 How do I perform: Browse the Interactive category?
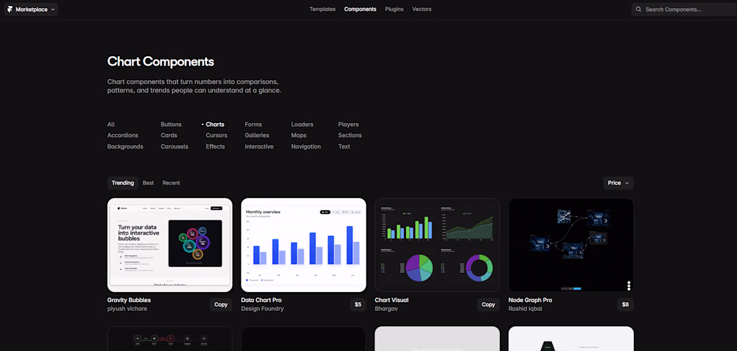point(259,146)
